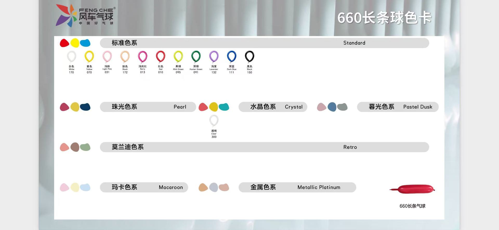Open the Standard color series banner
Image resolution: width=499 pixels, height=230 pixels.
[265, 43]
